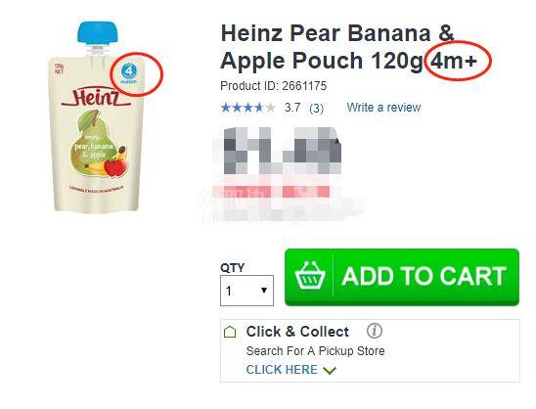Click the CLICK HERE pickup store link
The image size is (536, 409).
(x=282, y=370)
